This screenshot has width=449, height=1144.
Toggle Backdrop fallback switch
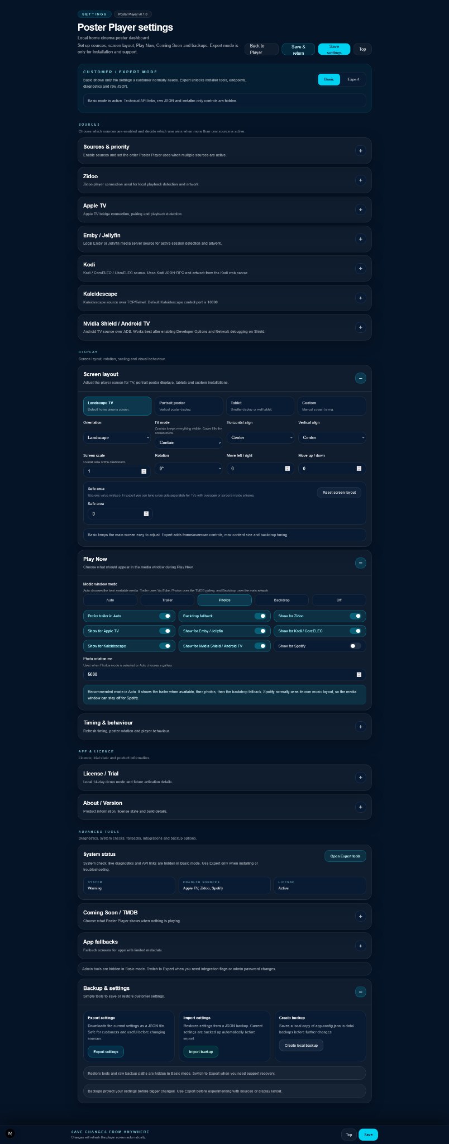pos(260,616)
